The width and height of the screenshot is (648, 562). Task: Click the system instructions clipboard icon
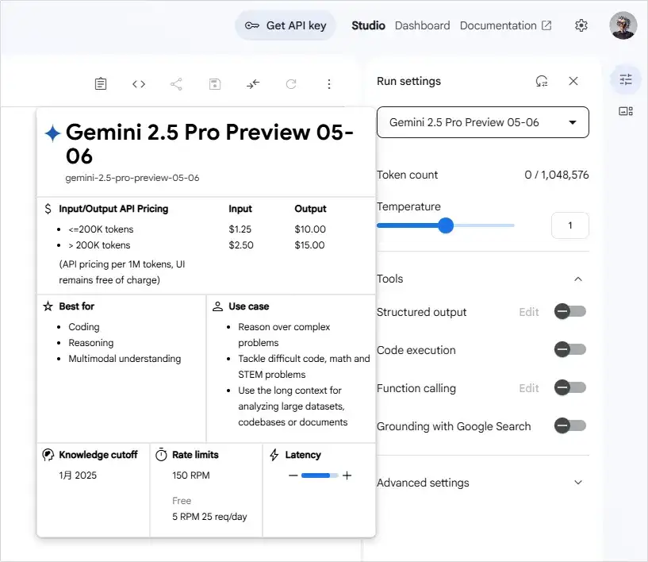click(x=101, y=84)
